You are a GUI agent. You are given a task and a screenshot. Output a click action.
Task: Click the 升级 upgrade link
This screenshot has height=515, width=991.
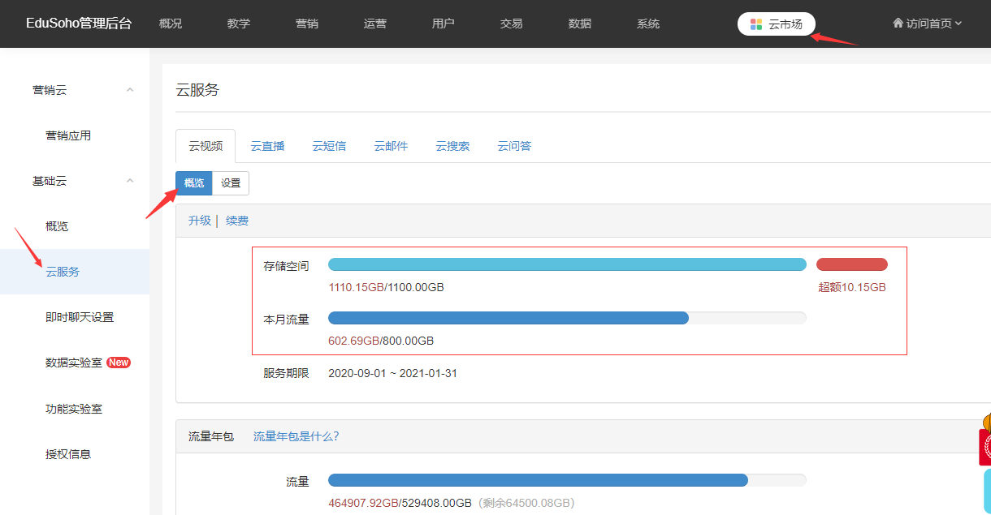(199, 221)
